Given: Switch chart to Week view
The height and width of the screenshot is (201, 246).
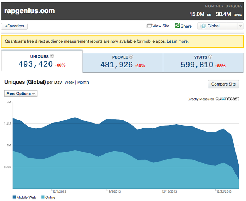Looking at the screenshot, I should tap(69, 83).
